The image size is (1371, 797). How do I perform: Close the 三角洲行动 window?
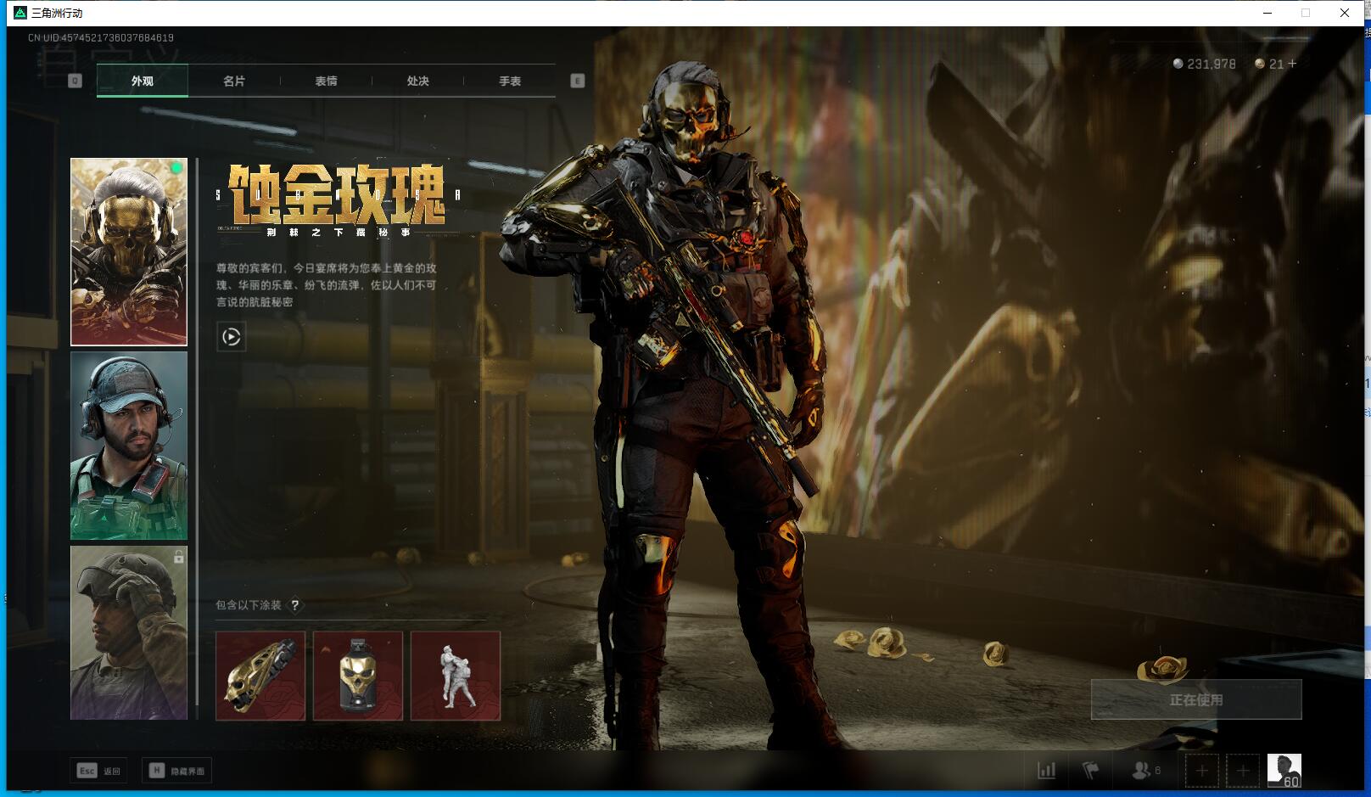pyautogui.click(x=1345, y=13)
